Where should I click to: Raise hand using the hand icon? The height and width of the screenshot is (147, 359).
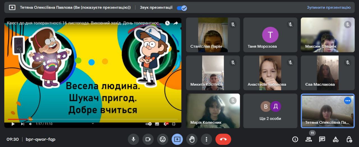pyautogui.click(x=192, y=139)
